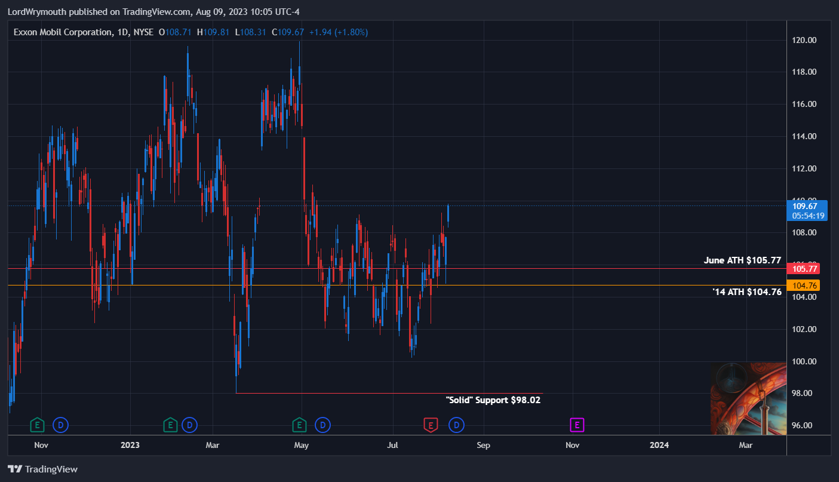Select the "Solid" Support $98.02 label
The image size is (839, 482).
tap(493, 400)
